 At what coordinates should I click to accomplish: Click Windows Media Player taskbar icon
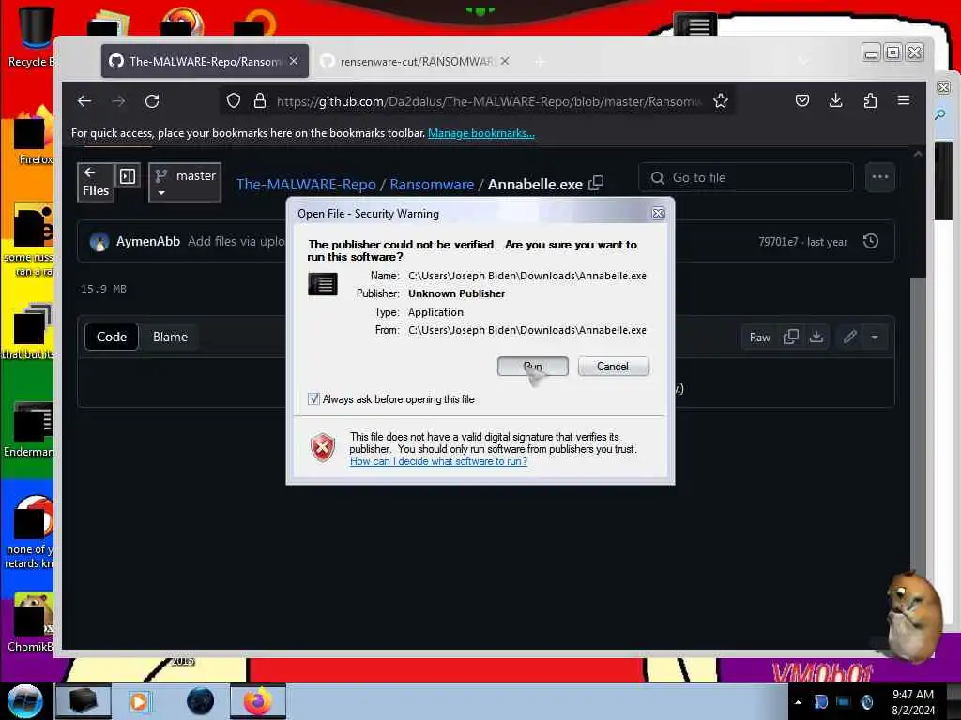[139, 701]
